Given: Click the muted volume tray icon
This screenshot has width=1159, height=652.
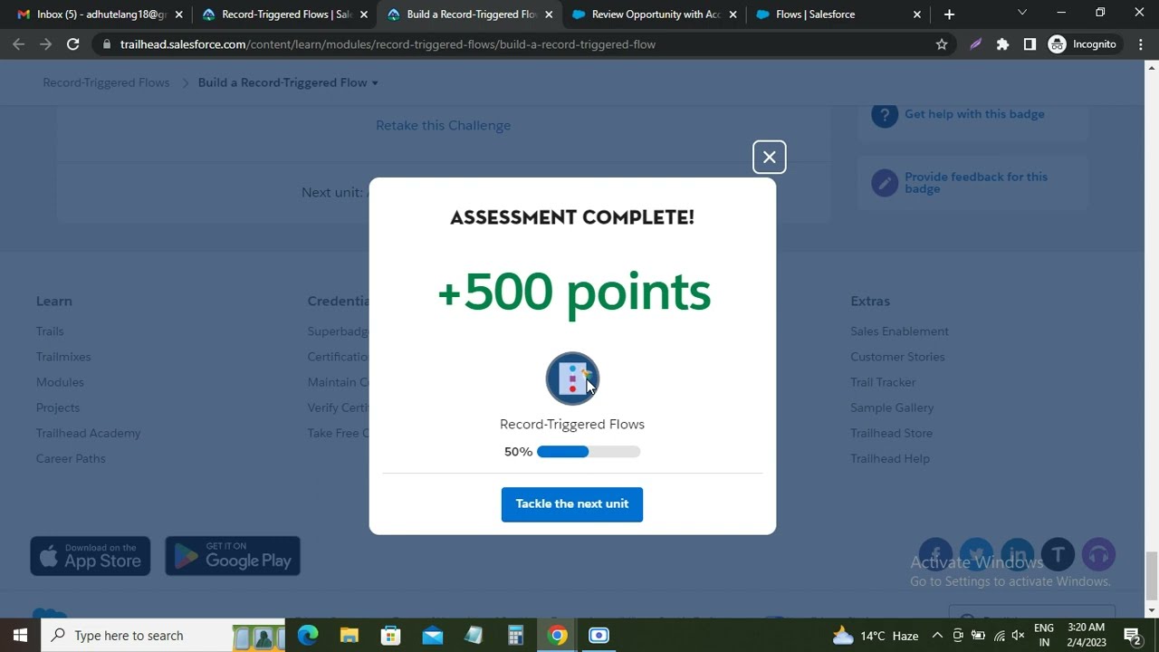Looking at the screenshot, I should [x=1018, y=636].
